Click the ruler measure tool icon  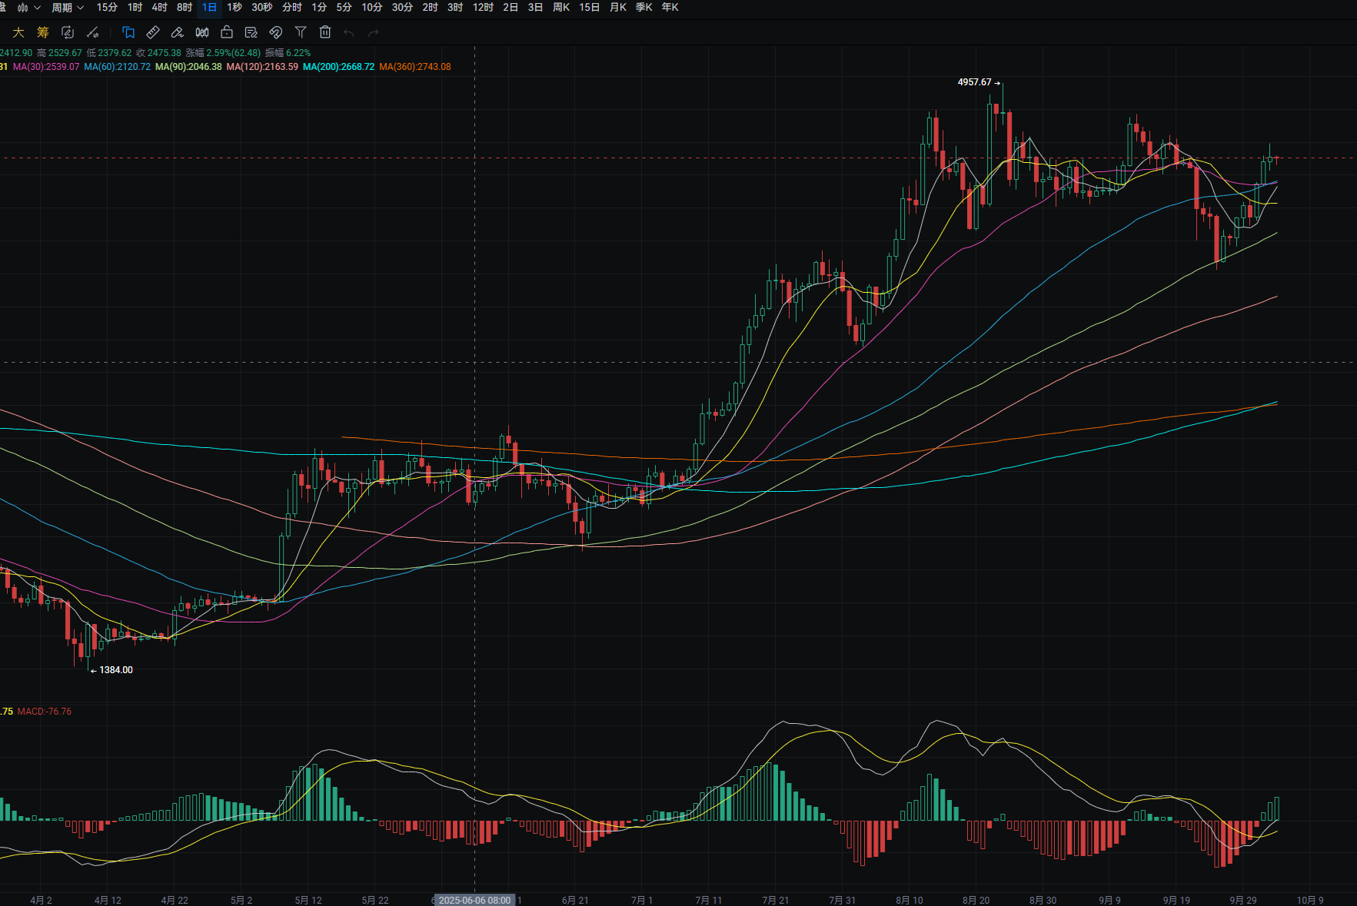coord(153,32)
